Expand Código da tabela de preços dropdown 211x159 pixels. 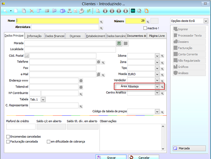point(157,111)
